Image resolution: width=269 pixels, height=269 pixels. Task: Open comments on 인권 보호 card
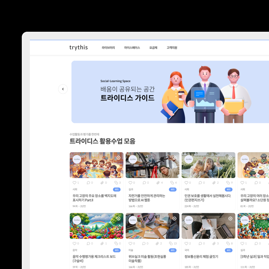click(200, 183)
